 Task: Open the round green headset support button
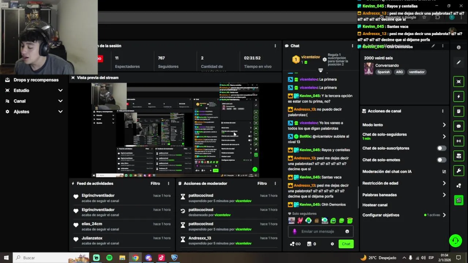tap(455, 241)
